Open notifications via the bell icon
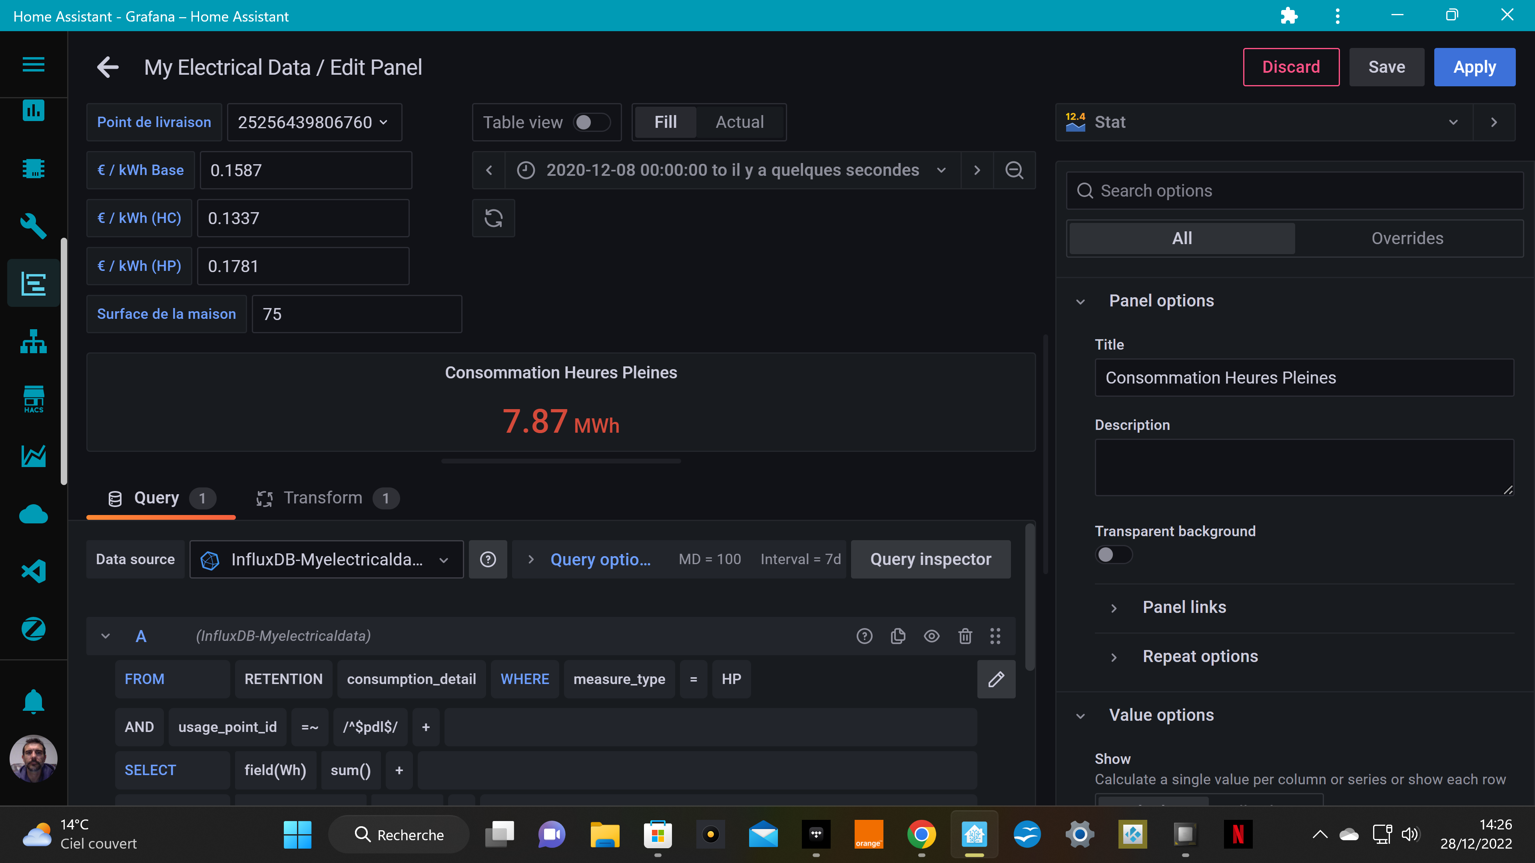This screenshot has width=1535, height=863. pos(33,701)
